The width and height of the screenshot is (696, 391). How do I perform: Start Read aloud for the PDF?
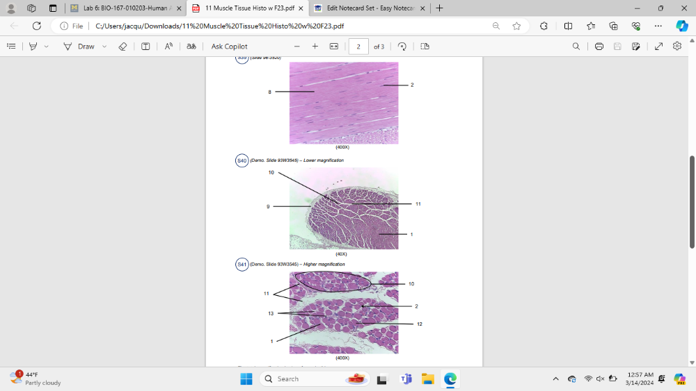pyautogui.click(x=168, y=47)
